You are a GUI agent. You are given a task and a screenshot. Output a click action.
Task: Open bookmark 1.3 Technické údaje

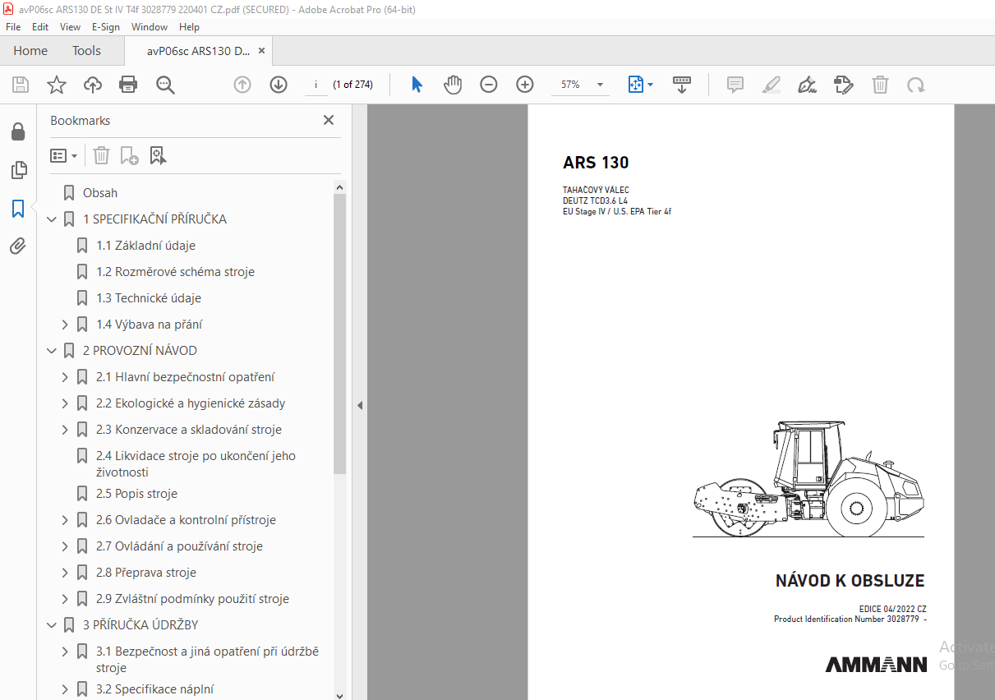coord(149,298)
